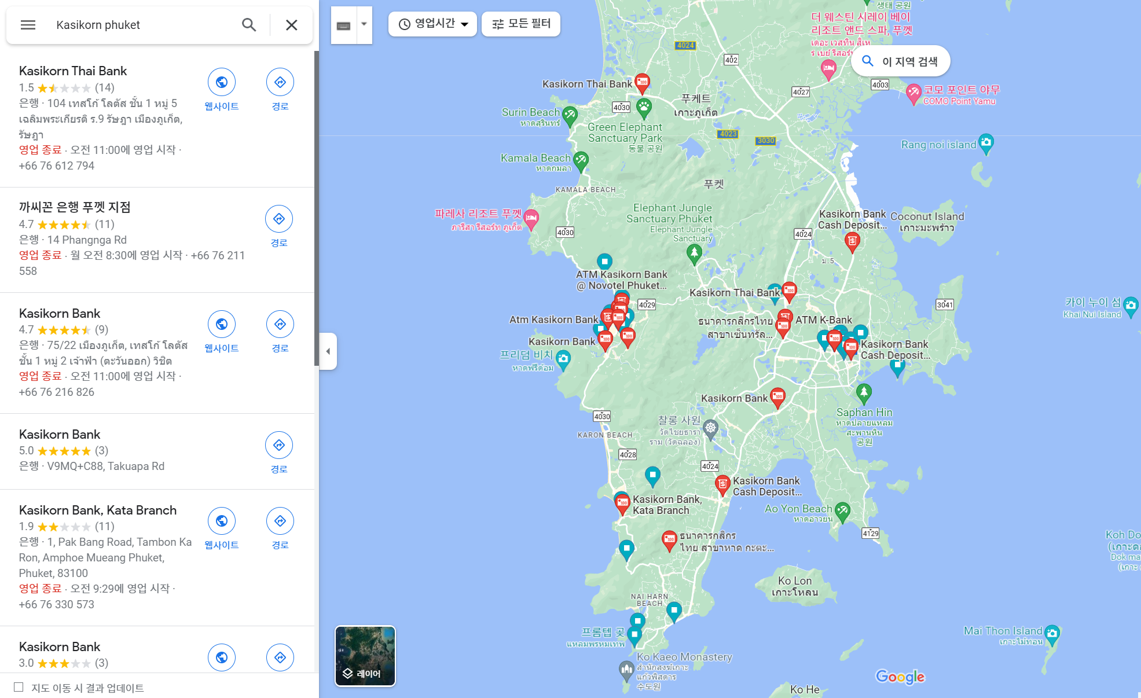This screenshot has height=698, width=1141.
Task: Toggle the on-screen keyboard icon
Action: point(344,25)
